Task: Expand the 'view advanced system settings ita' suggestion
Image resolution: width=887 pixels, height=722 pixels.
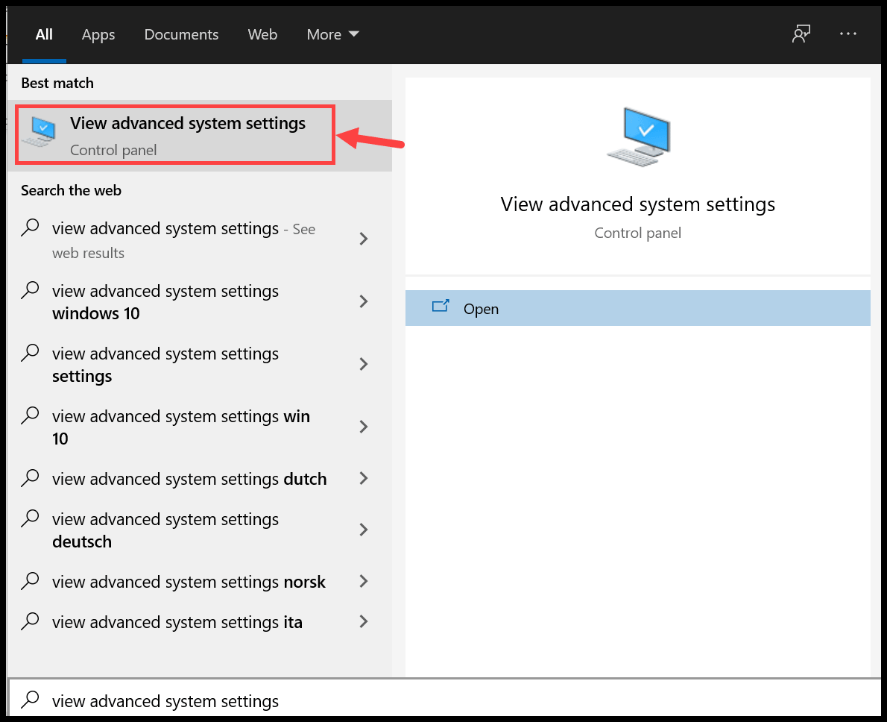Action: click(363, 621)
